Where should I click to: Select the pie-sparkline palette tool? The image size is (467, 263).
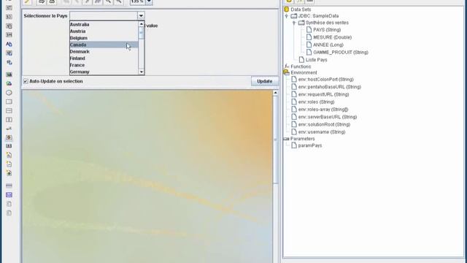9,173
